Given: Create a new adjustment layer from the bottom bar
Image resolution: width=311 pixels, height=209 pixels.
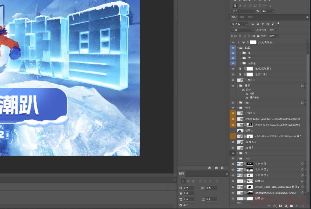Looking at the screenshot, I should click(x=286, y=206).
